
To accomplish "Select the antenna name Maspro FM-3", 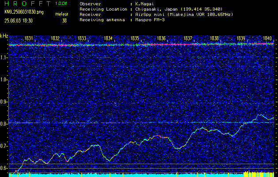I will (150, 20).
